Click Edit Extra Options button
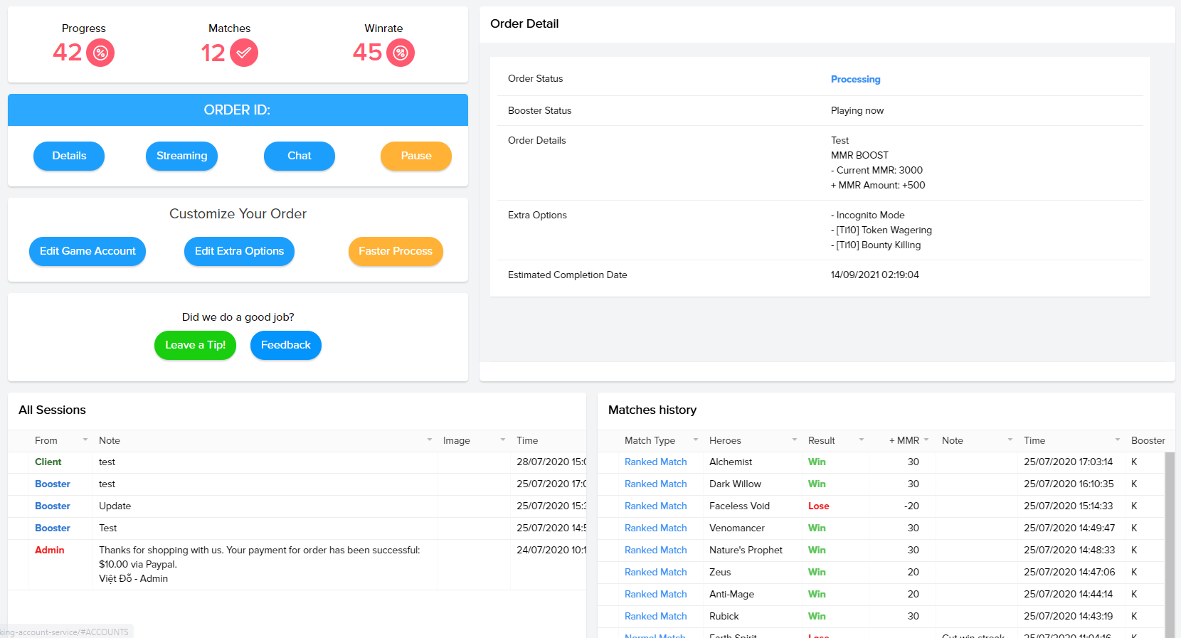The image size is (1181, 638). 239,251
